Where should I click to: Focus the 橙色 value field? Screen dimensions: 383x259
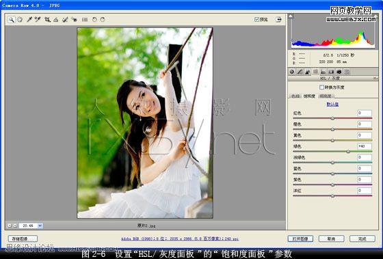tap(365, 124)
